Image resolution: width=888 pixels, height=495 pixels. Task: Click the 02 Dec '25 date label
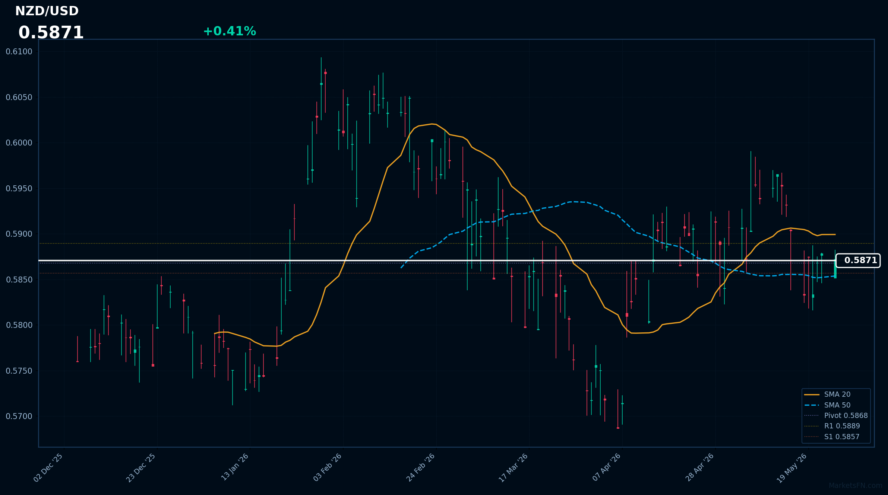(x=48, y=467)
